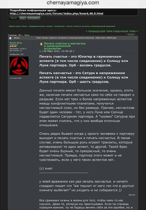This screenshot has height=210, width=146.
Task: Open Morke Skog author profile link
Action: (16, 43)
